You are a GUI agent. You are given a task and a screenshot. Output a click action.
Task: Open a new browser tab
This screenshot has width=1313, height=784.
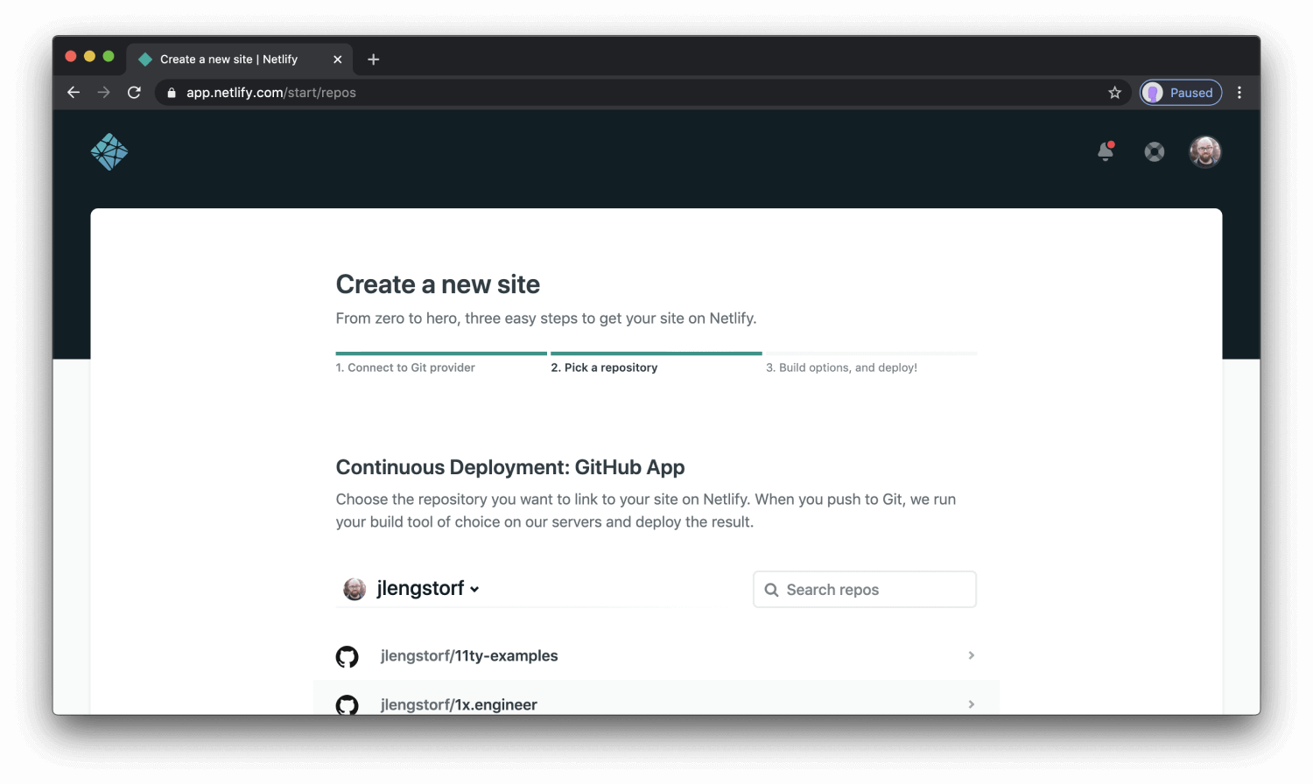[x=374, y=59]
